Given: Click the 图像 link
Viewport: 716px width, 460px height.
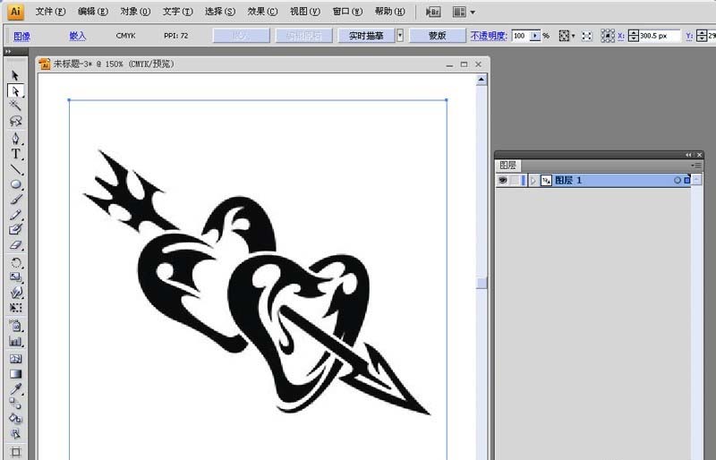Looking at the screenshot, I should [21, 36].
